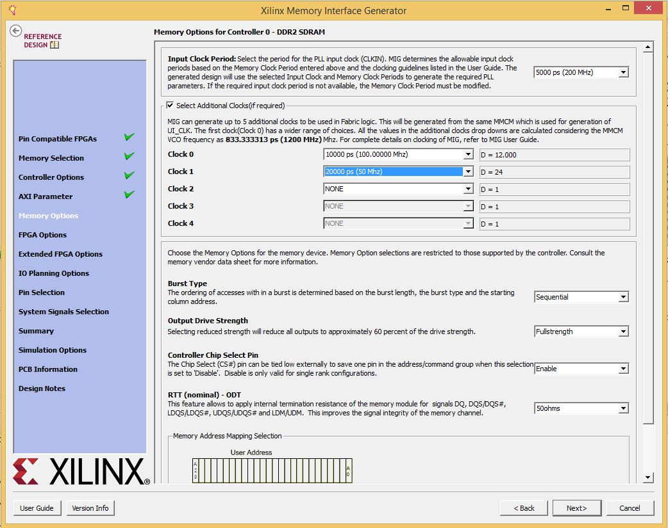Open System Signals Selection step
The height and width of the screenshot is (528, 668).
coord(63,312)
